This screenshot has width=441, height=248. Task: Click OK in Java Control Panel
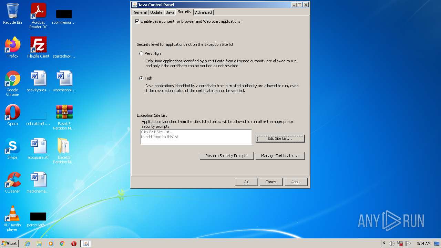click(246, 182)
